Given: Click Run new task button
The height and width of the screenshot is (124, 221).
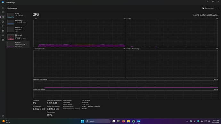Looking at the screenshot, I should click(208, 8).
